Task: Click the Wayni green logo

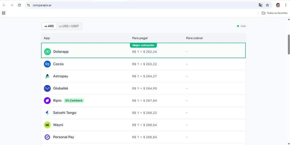Action: (47, 125)
